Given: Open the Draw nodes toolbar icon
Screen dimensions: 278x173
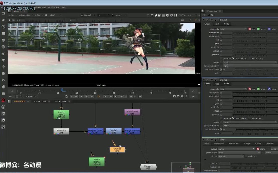Looking at the screenshot, I should click(x=3, y=20).
